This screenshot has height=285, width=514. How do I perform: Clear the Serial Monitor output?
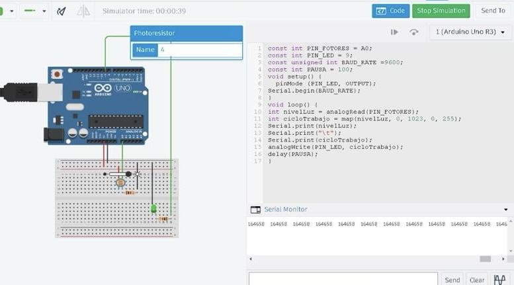tap(476, 279)
